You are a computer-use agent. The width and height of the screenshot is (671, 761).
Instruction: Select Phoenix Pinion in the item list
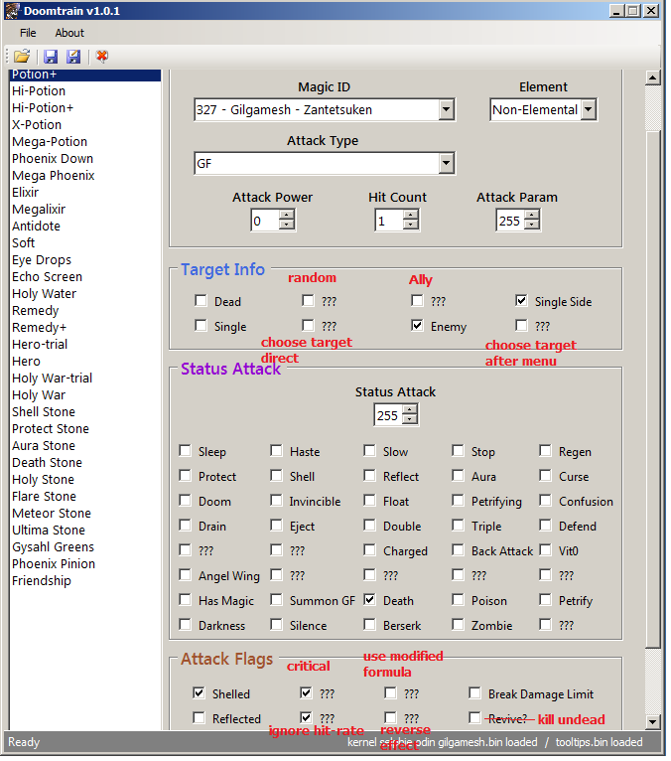[x=85, y=564]
